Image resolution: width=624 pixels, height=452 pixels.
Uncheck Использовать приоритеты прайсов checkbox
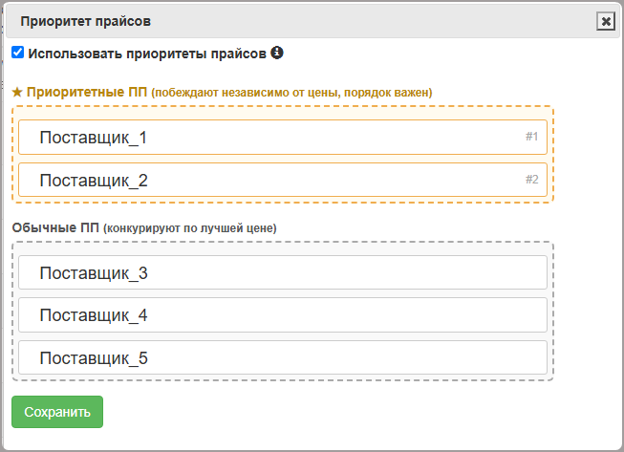(x=17, y=53)
